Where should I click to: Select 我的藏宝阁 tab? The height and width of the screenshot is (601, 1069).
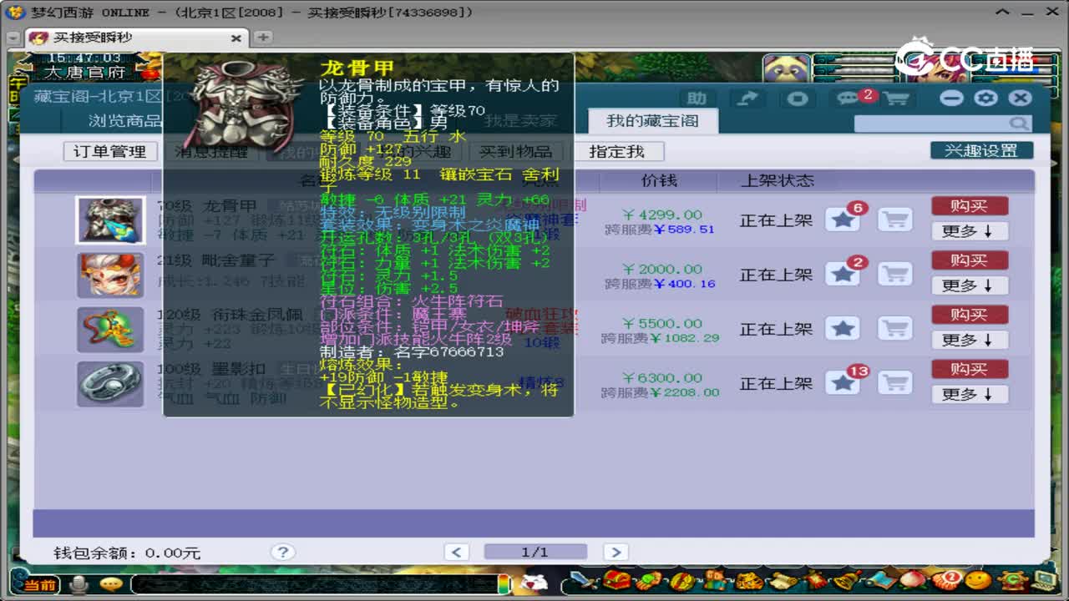(x=651, y=121)
